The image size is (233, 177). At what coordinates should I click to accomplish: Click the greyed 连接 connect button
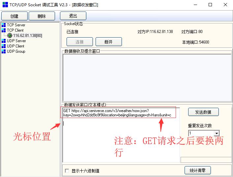coord(80,42)
